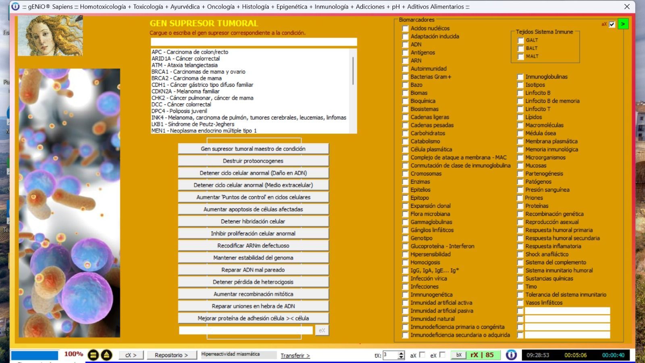Click the gENiO Sapiens app icon in the title bar

(x=15, y=6)
